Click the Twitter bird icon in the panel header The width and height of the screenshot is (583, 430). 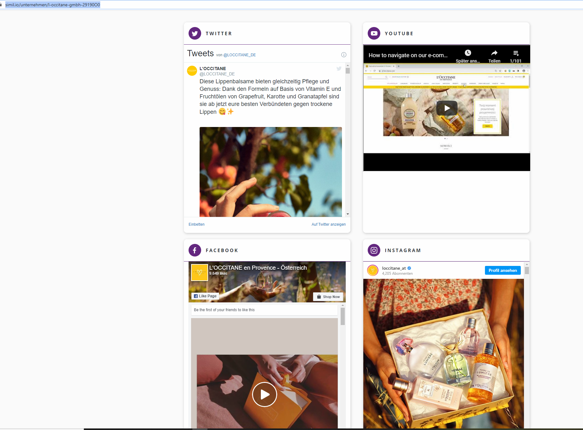(195, 33)
